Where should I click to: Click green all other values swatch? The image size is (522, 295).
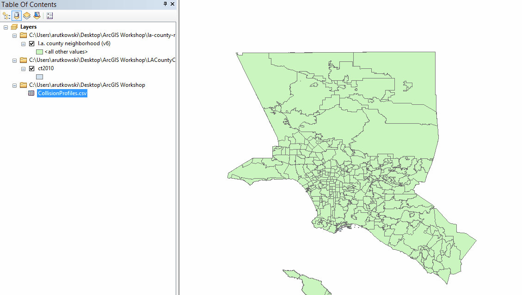(x=40, y=52)
